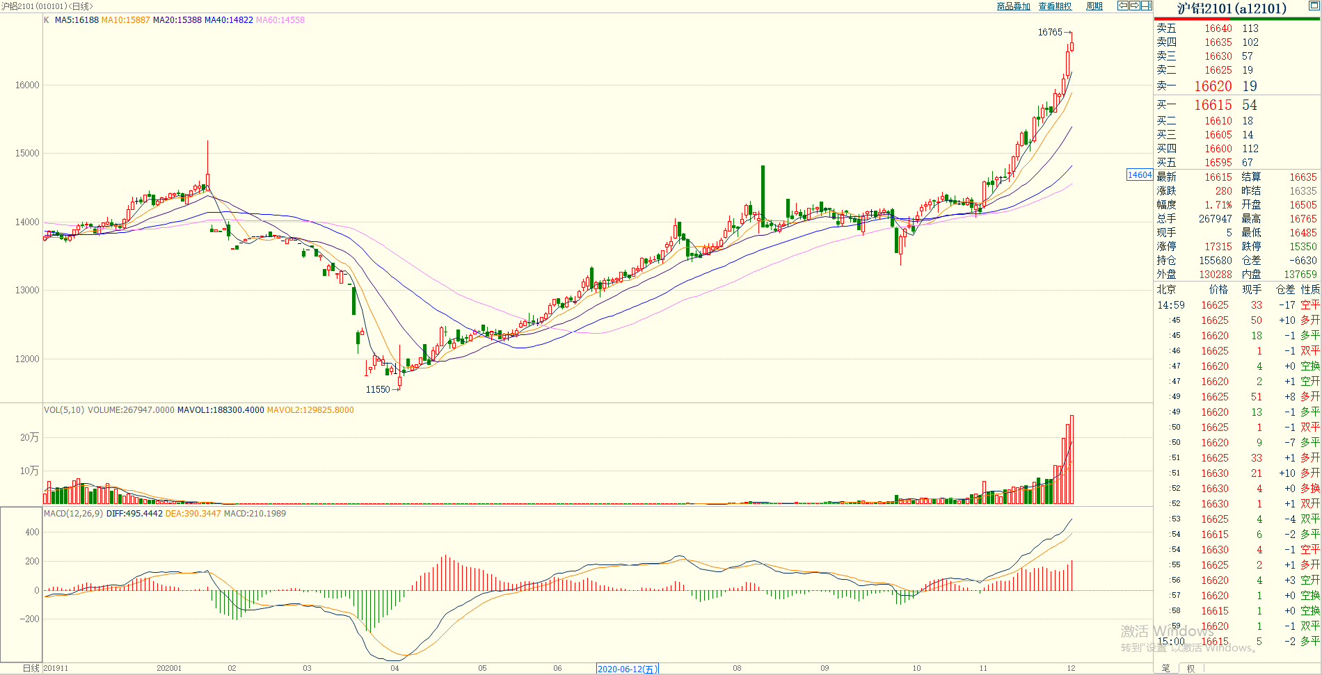Click the 幅度 change percent 1.71%

1218,205
